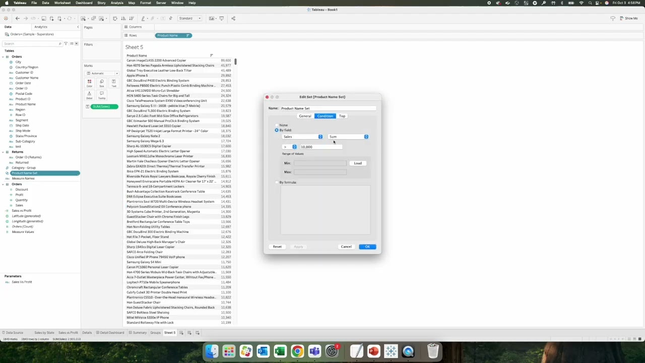Switch to the General tab in Edit Set
Viewport: 645px width, 363px height.
[x=305, y=116]
